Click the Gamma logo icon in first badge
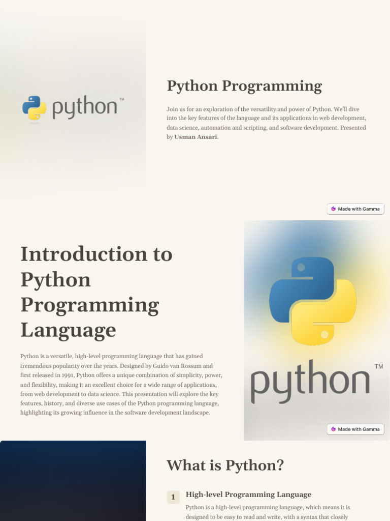Viewport: 390px width, 521px height. [x=333, y=209]
